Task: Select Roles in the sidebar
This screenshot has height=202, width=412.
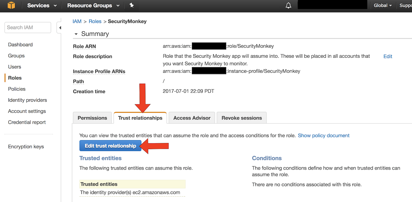Action: click(x=15, y=78)
